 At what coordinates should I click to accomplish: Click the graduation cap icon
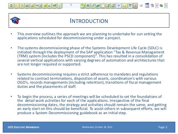[15, 20]
